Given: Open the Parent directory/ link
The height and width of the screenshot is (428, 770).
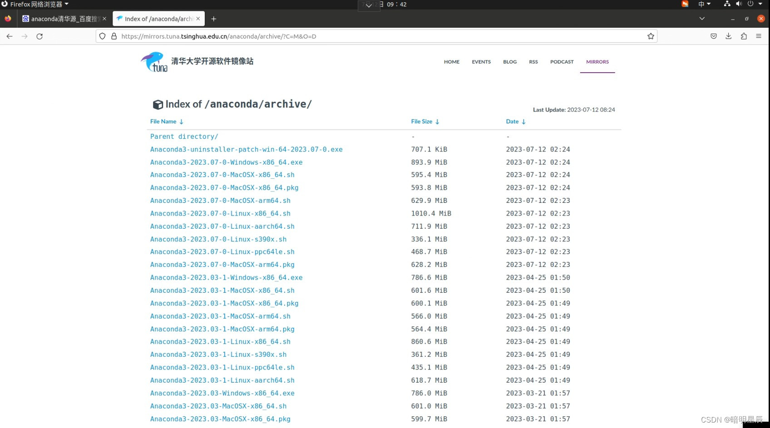Looking at the screenshot, I should click(x=184, y=137).
